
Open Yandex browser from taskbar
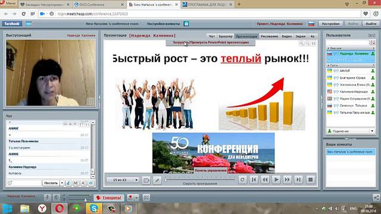(42, 209)
